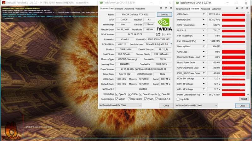
Task: Open the Memory Controller Load dropdown
Action: point(203,57)
